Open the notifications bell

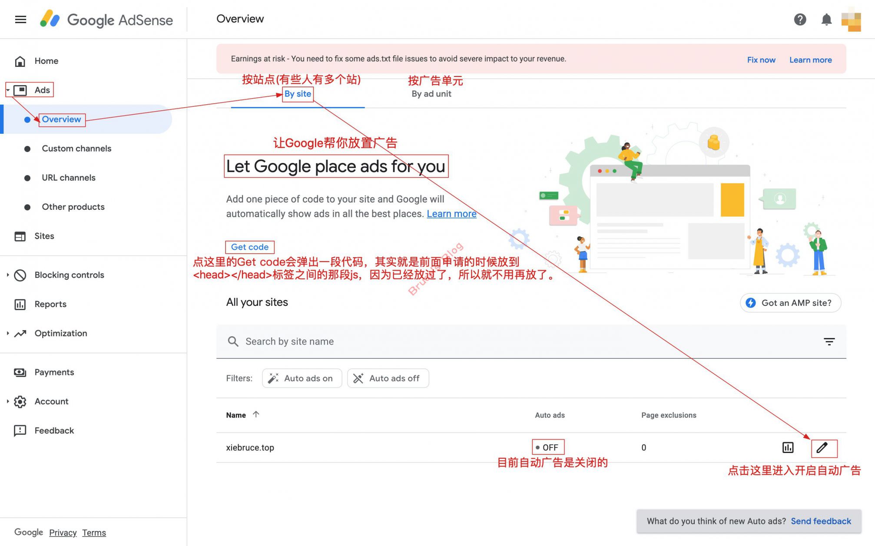pos(826,20)
